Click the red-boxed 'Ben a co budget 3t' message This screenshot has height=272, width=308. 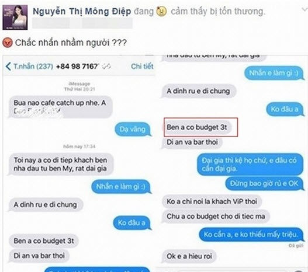pyautogui.click(x=197, y=127)
